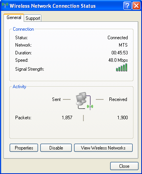Click the Wireless Network Connection Status title

[x=53, y=6]
